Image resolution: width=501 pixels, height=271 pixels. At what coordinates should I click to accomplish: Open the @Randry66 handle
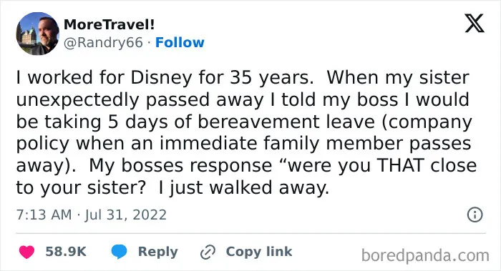pos(103,43)
